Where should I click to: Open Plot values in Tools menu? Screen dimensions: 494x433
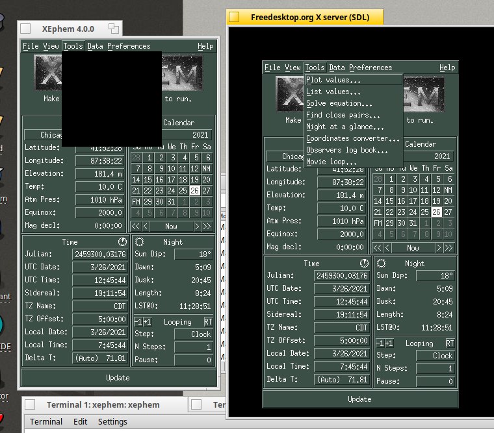(x=354, y=80)
